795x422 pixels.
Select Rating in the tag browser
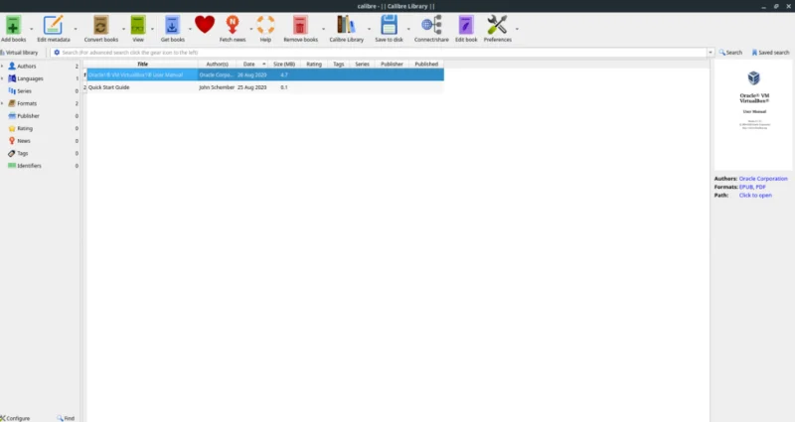pyautogui.click(x=24, y=128)
